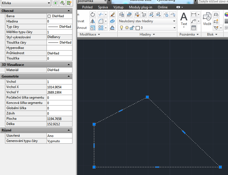Image resolution: width=228 pixels, height=175 pixels.
Task: Toggle the PICKADD value icon
Action: [x=55, y=3]
